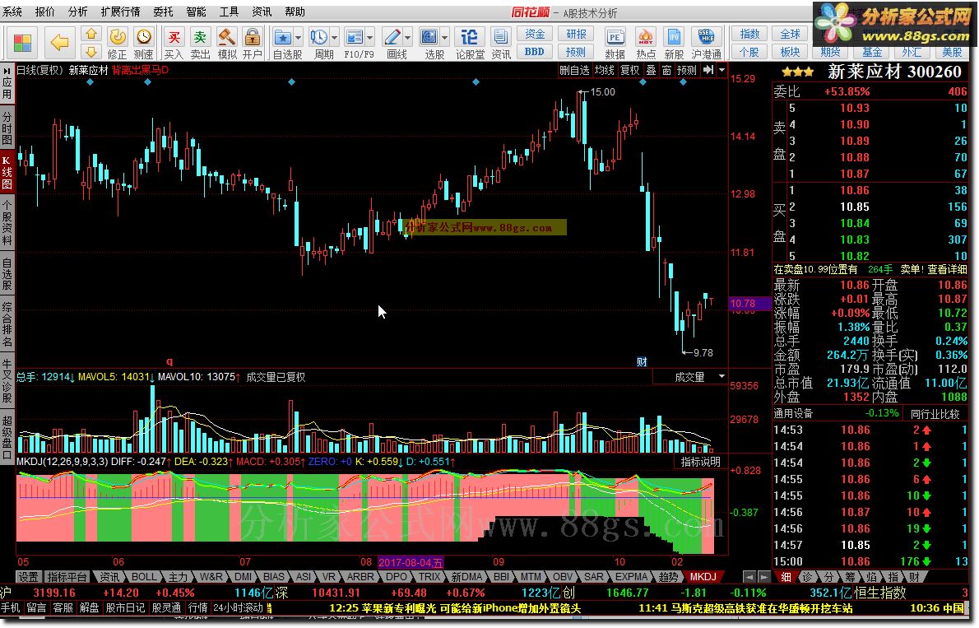The image size is (979, 628).
Task: Expand the 周期 dropdown arrow
Action: 335,38
